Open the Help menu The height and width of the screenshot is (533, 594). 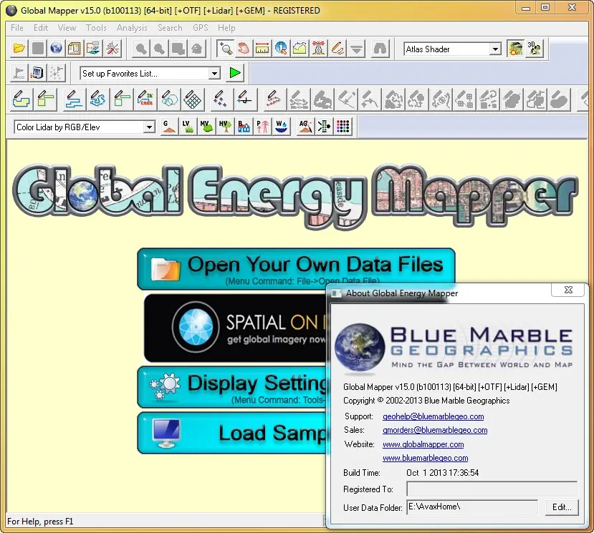[226, 28]
